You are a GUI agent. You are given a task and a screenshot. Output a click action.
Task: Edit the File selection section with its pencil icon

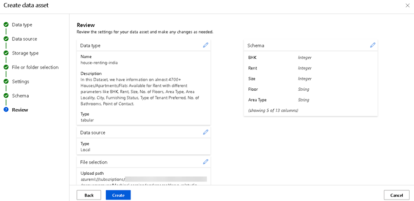tap(206, 162)
